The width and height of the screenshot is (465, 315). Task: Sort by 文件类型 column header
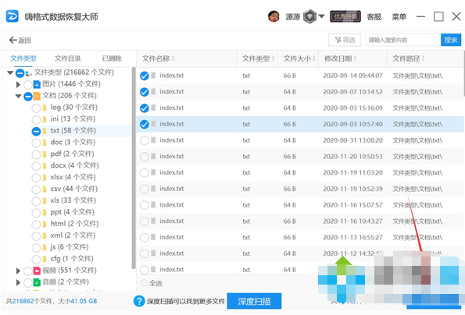coord(259,58)
